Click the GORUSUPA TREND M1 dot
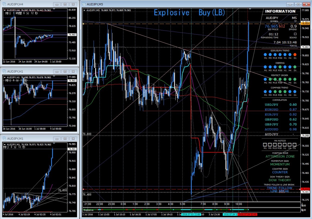Viewport: 312px width, 219px height. pos(265,55)
